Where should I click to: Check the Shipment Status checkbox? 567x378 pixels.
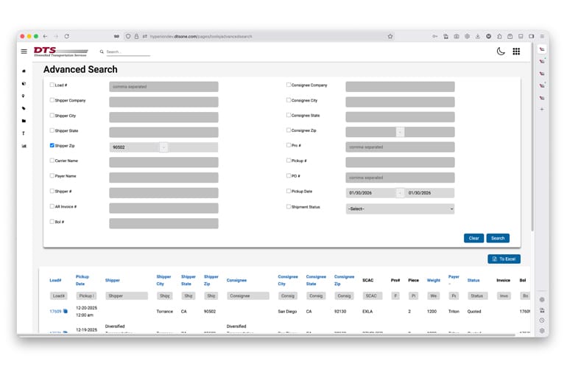pyautogui.click(x=289, y=207)
